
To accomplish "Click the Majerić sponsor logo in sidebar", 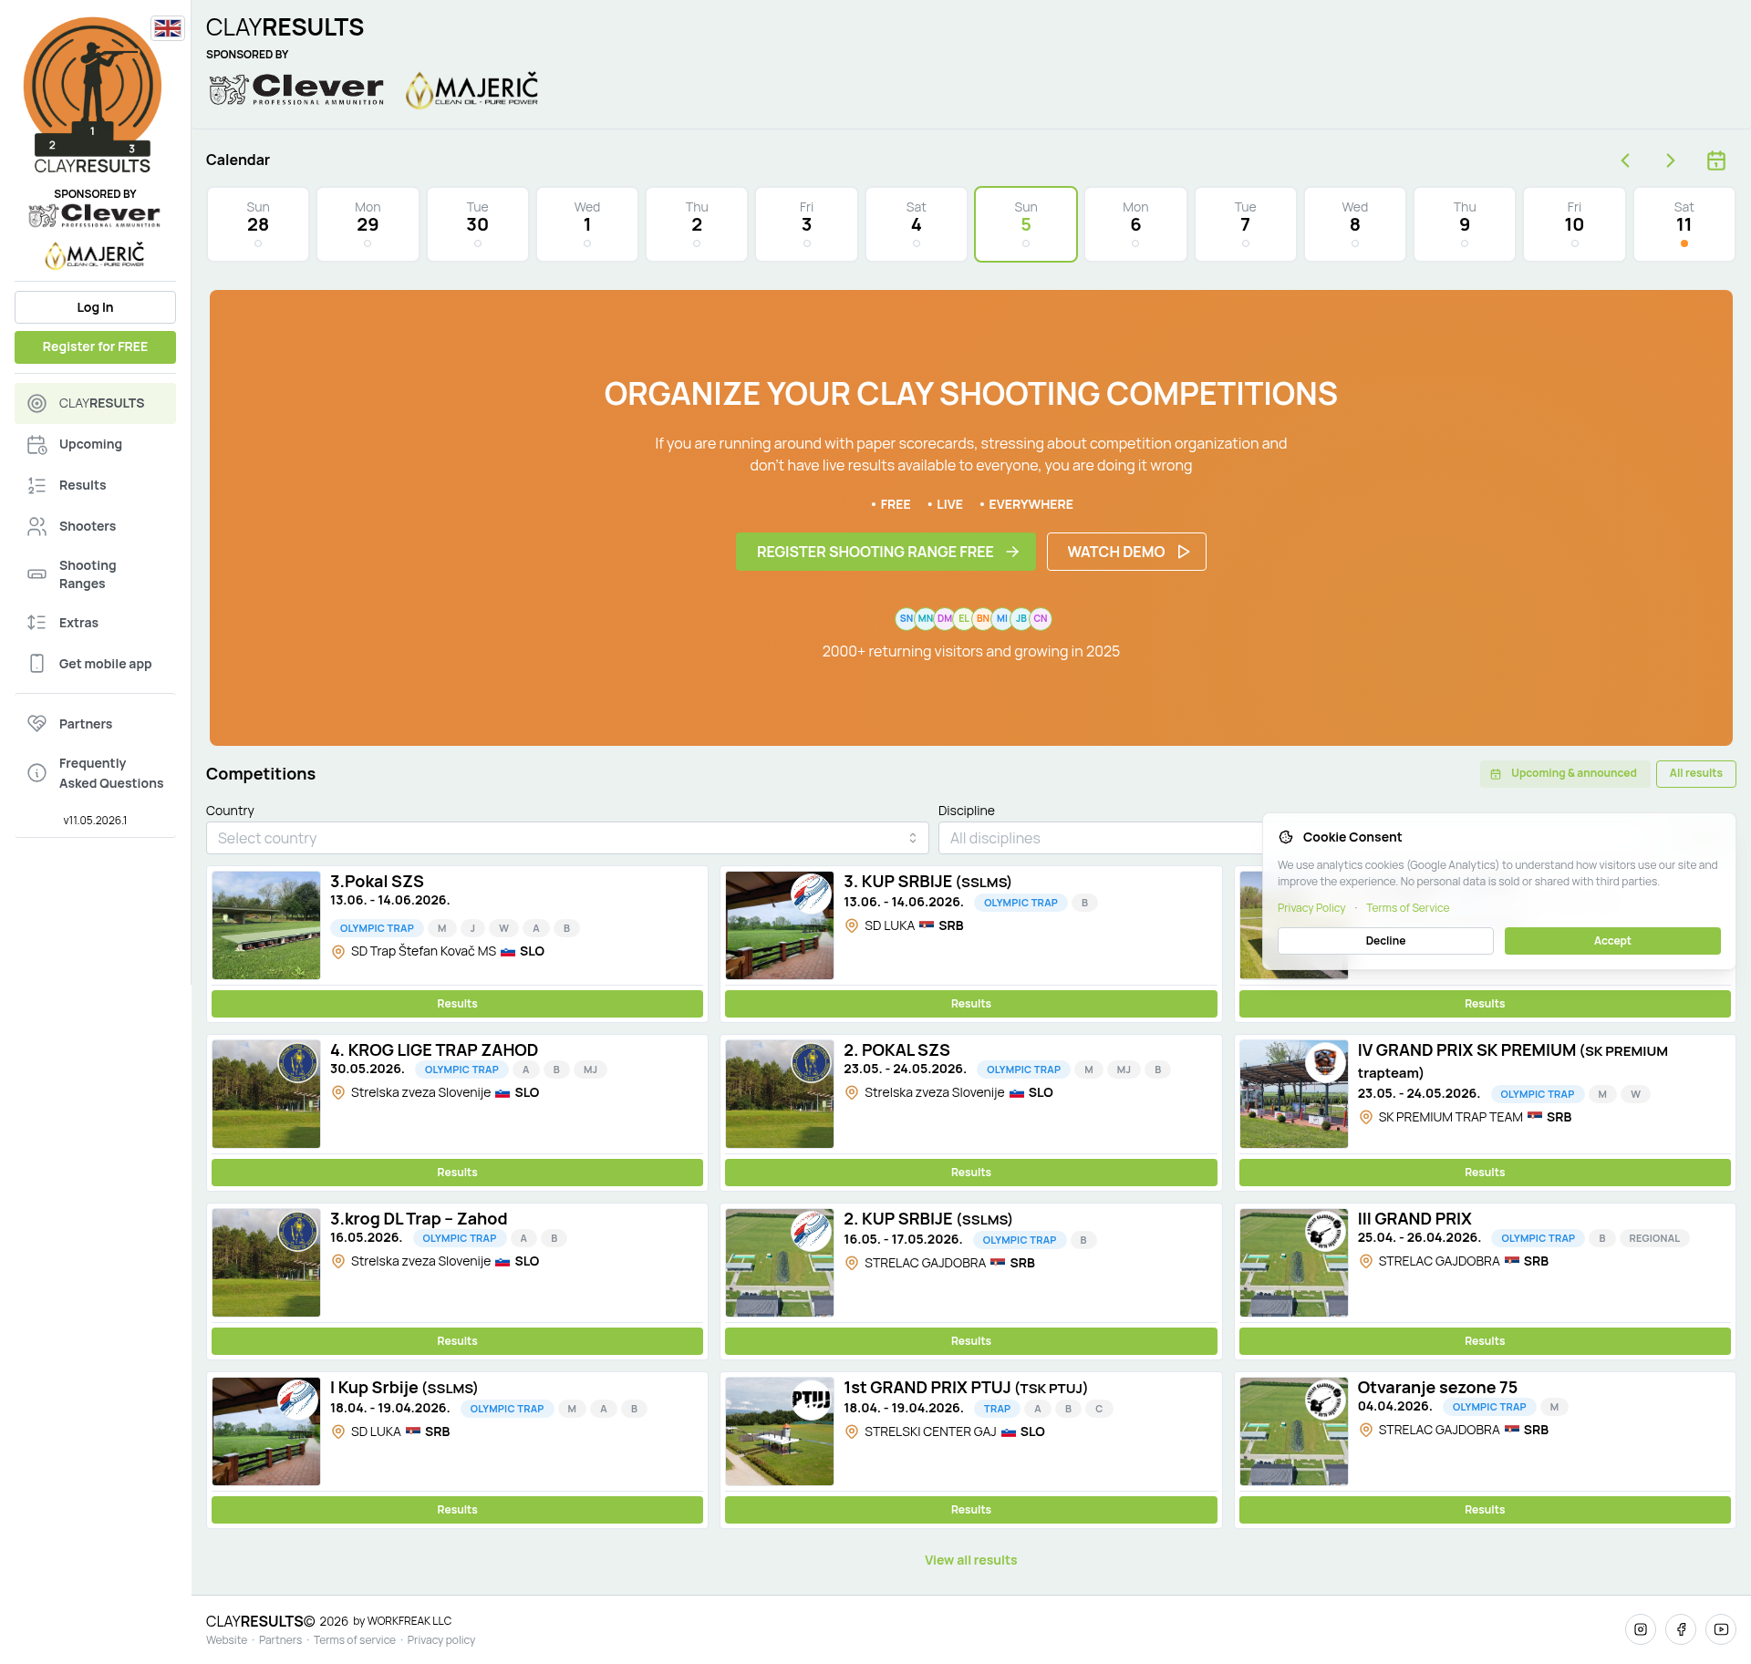I will tap(95, 255).
